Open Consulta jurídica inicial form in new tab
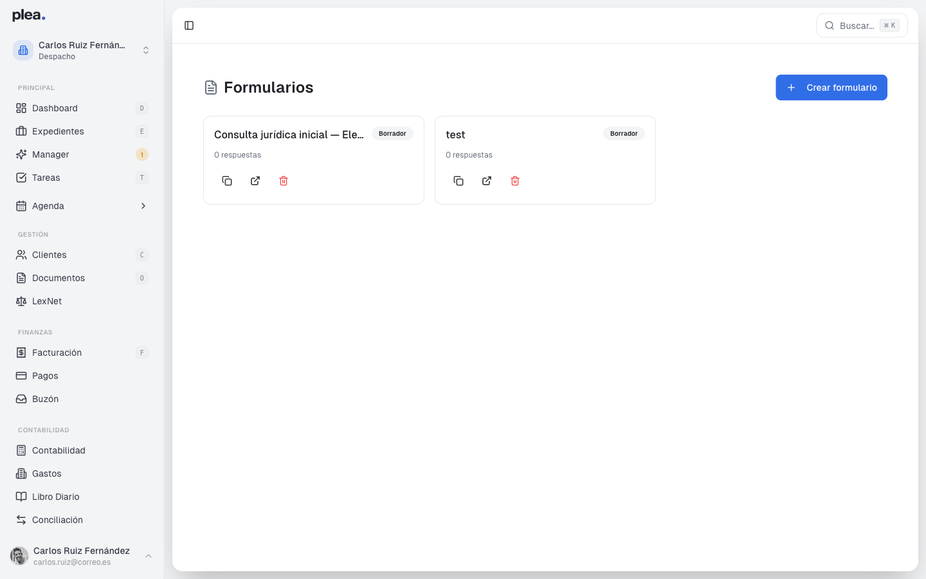This screenshot has height=579, width=926. click(255, 181)
